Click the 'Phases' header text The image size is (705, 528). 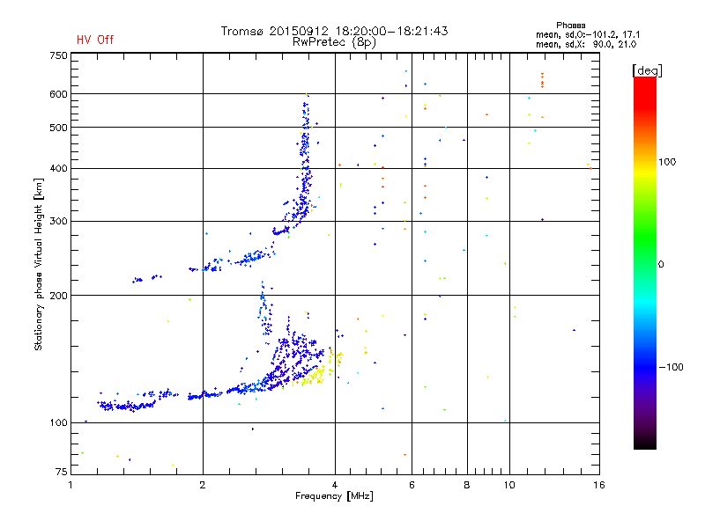[570, 26]
